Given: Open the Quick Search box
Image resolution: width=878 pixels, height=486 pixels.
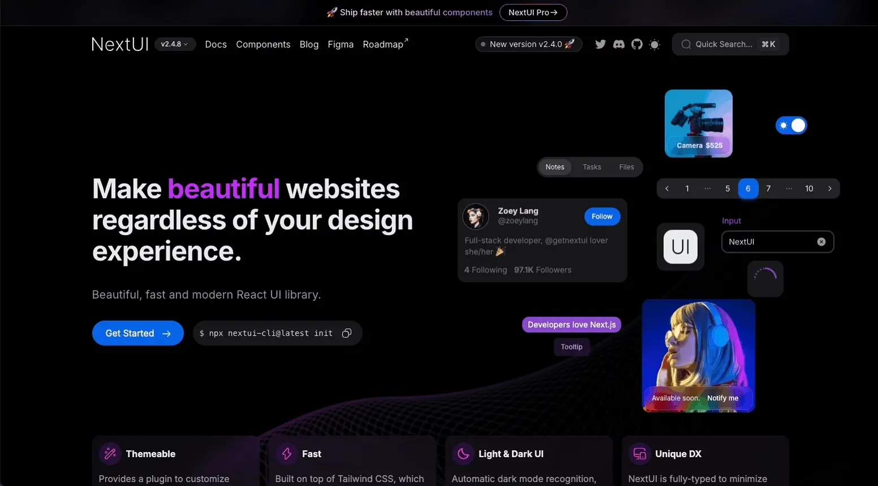Looking at the screenshot, I should pos(730,44).
